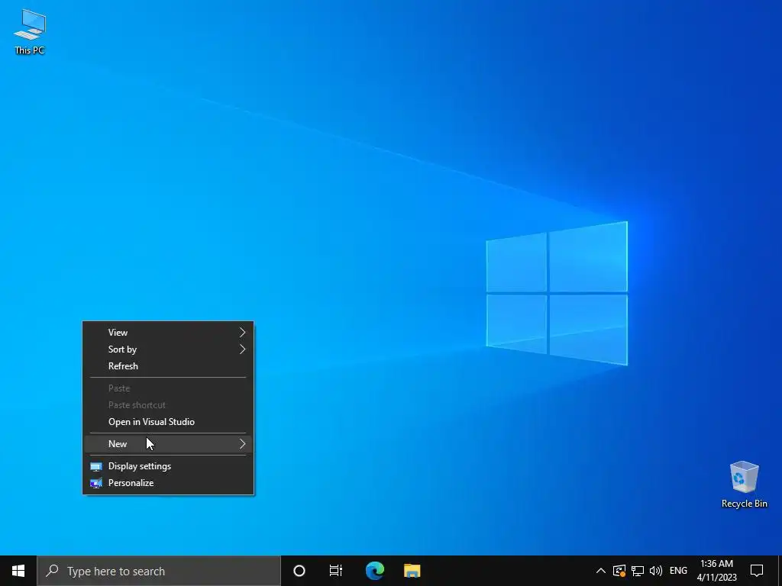Click the ENG input language indicator
The image size is (782, 586).
pyautogui.click(x=678, y=571)
